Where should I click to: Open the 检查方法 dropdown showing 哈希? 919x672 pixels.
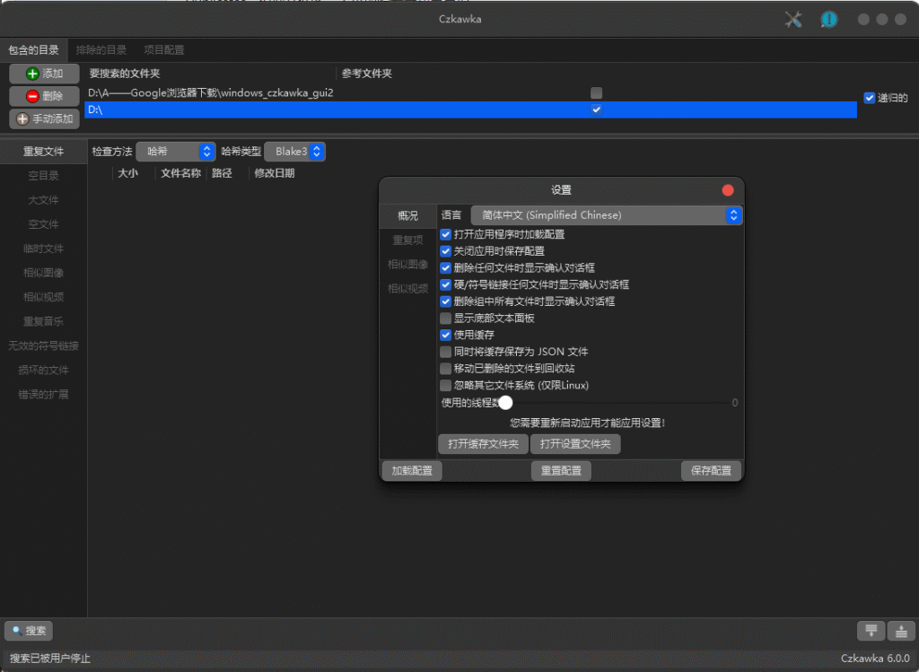(176, 152)
